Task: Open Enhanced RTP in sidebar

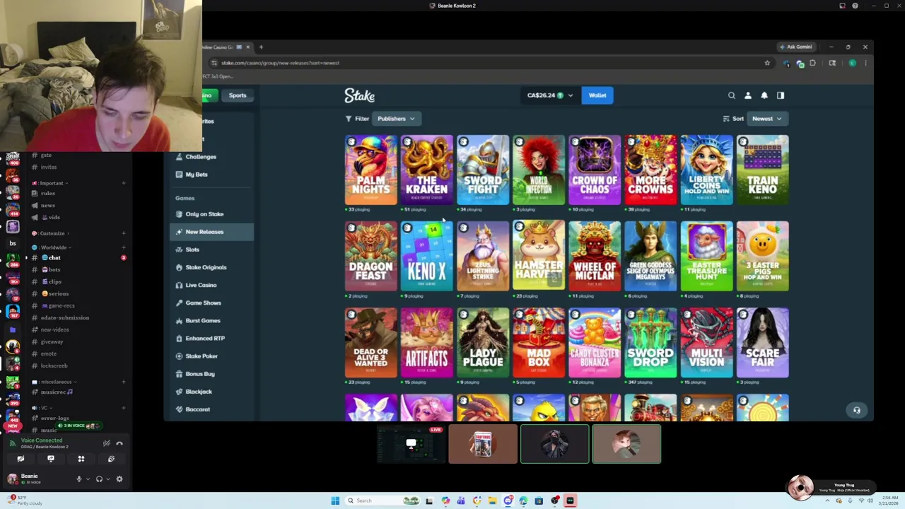Action: pos(211,338)
